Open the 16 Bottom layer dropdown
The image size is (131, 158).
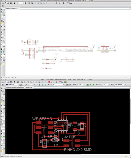tap(12, 85)
